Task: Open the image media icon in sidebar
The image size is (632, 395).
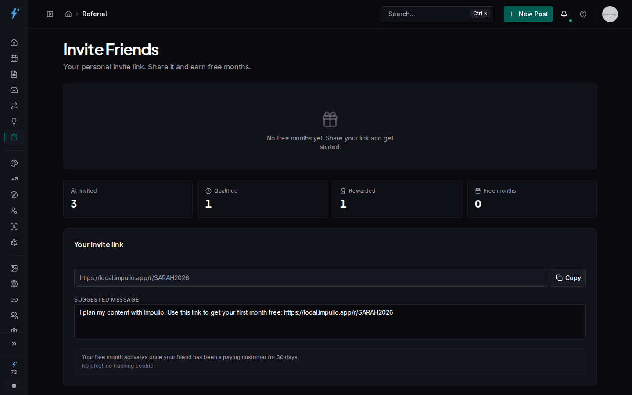Action: click(x=14, y=268)
